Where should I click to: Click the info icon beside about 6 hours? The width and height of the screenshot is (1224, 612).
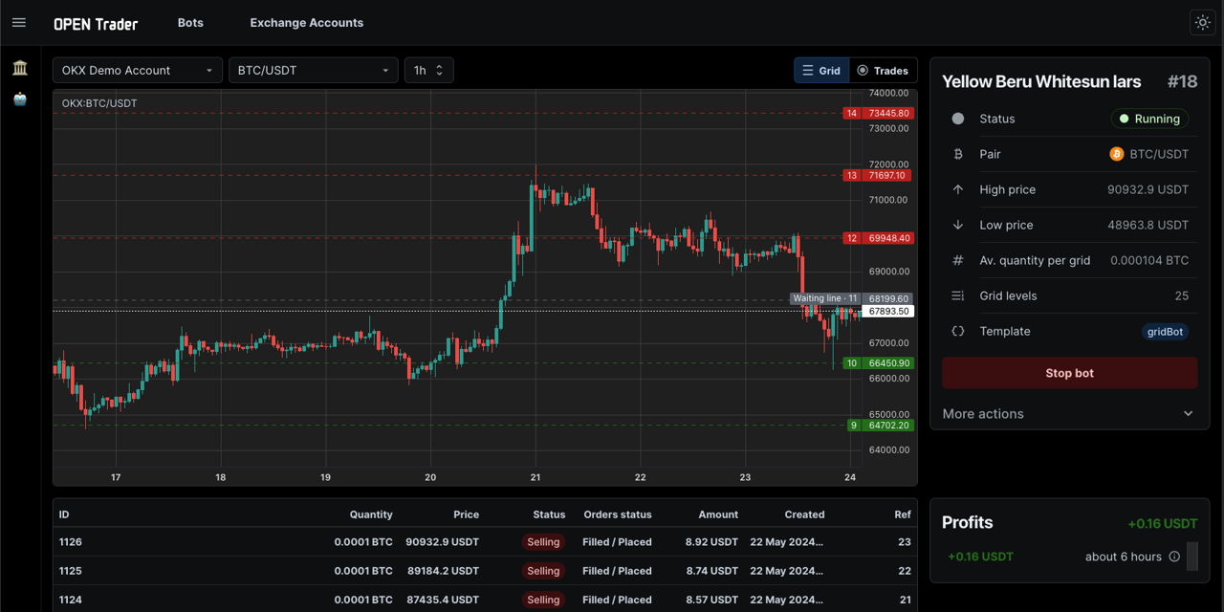[1174, 557]
